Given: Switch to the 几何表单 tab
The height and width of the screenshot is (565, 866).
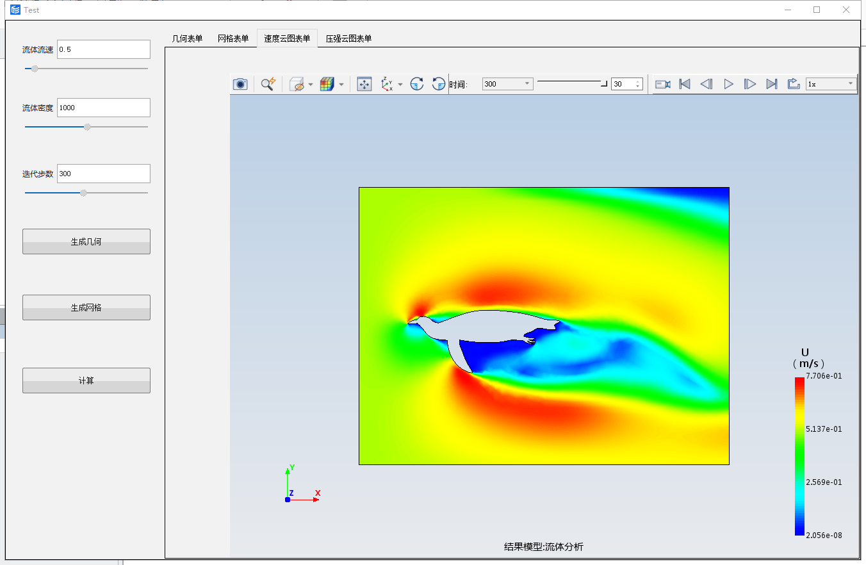Looking at the screenshot, I should click(x=187, y=38).
